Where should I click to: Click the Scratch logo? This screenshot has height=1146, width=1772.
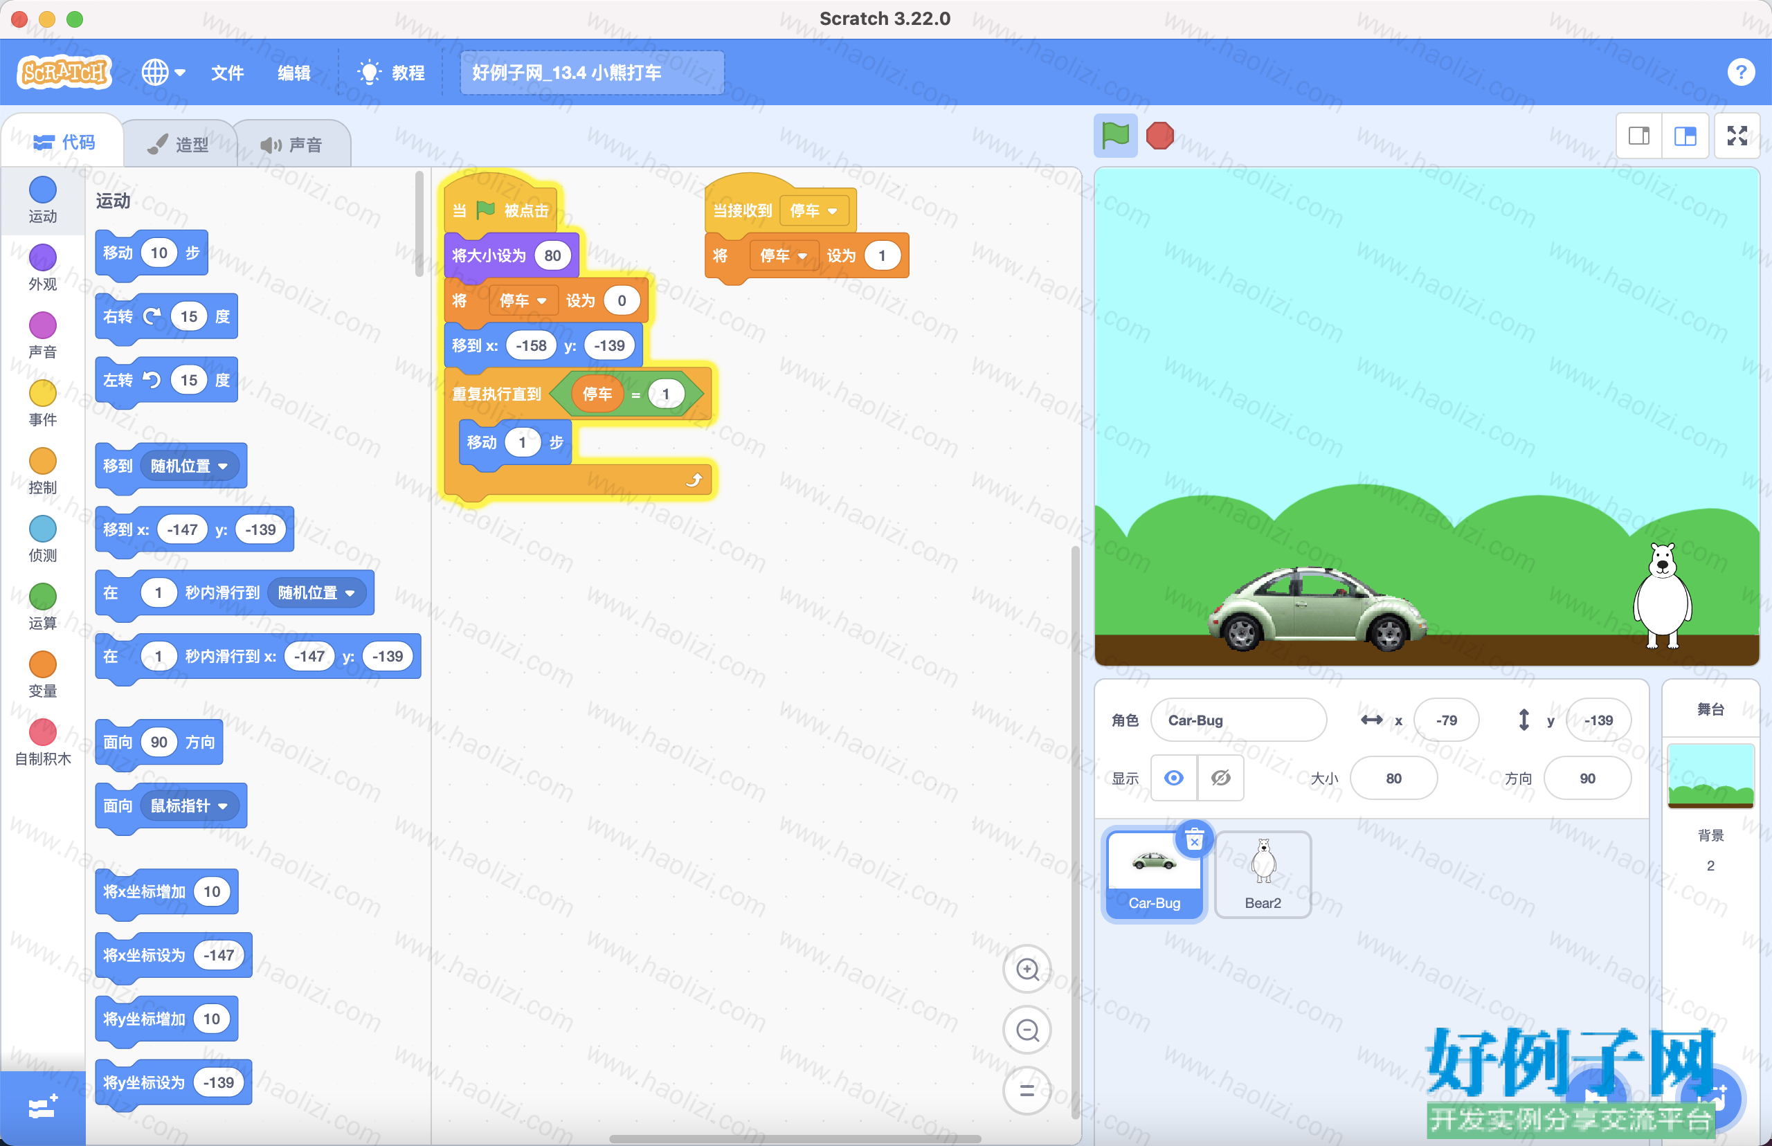pyautogui.click(x=64, y=72)
